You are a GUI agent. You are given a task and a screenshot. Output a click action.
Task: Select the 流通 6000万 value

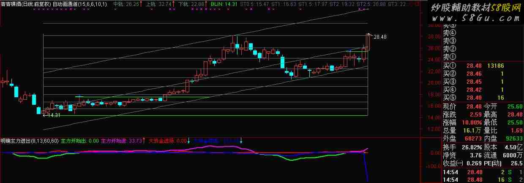coord(513,155)
